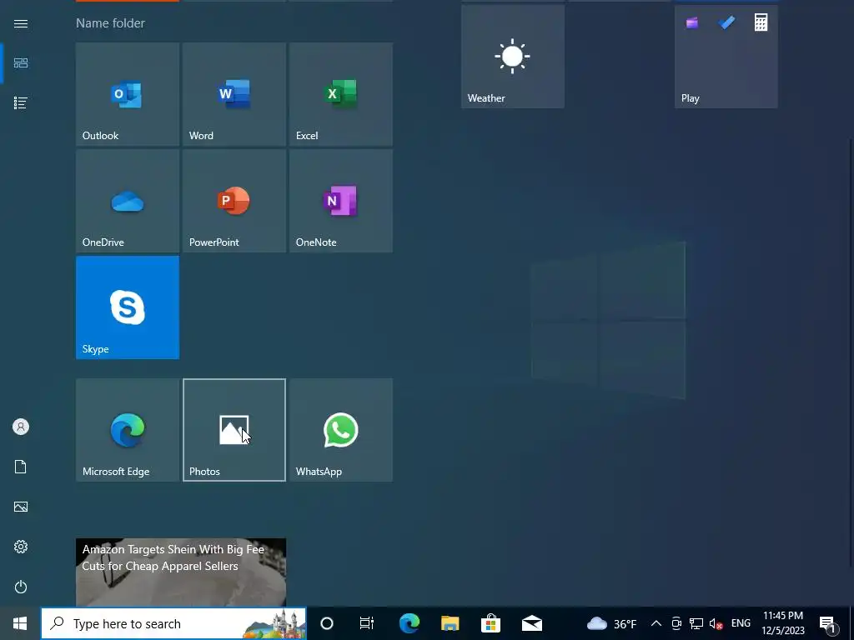Switch to pinned tiles view
Screen dimensions: 854x640
21,63
